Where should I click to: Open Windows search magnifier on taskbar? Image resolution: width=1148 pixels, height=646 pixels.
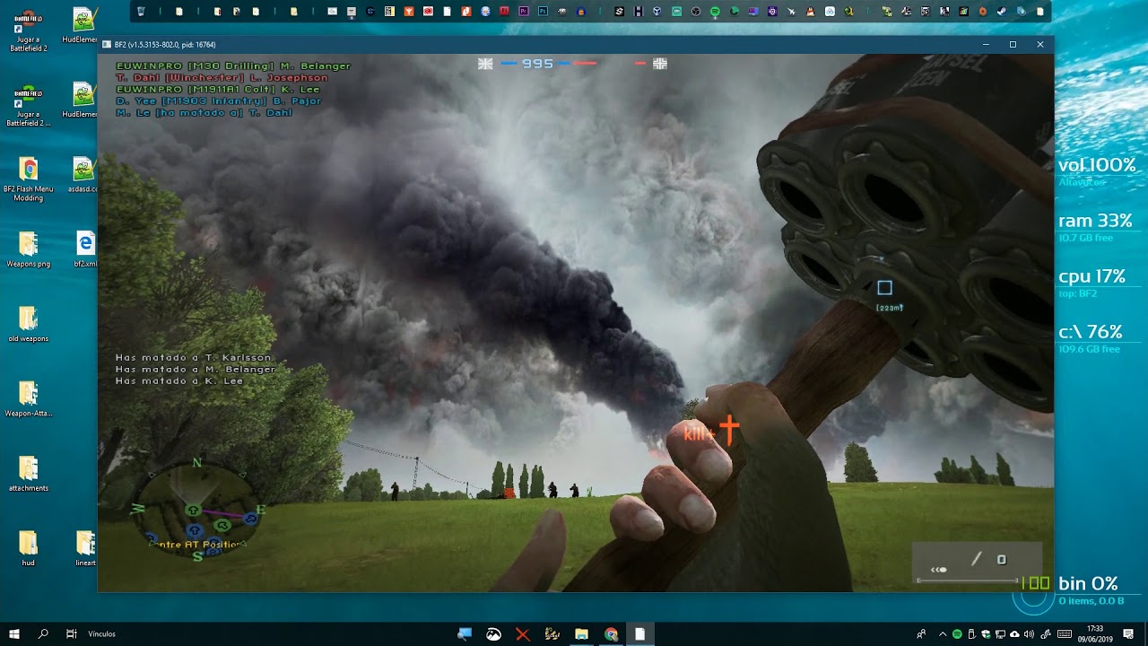(43, 633)
